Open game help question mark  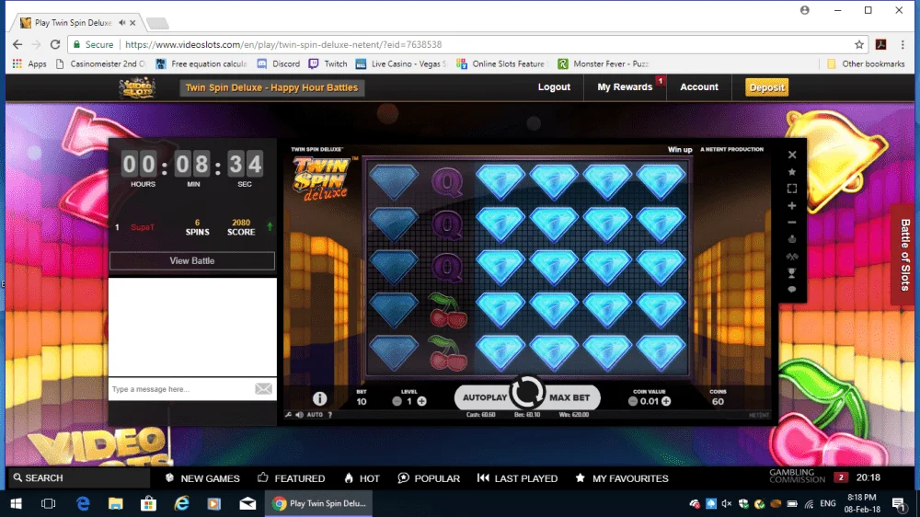[x=330, y=415]
